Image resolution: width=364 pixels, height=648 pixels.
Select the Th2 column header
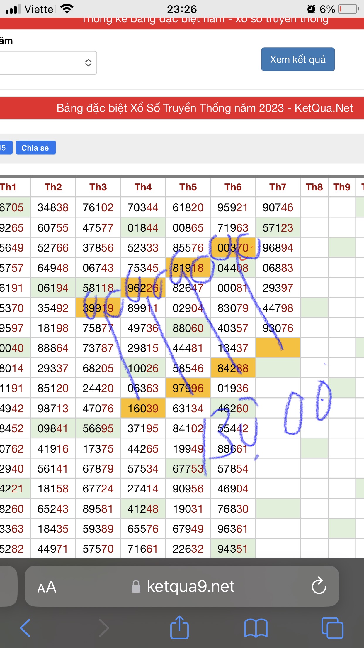pos(53,187)
